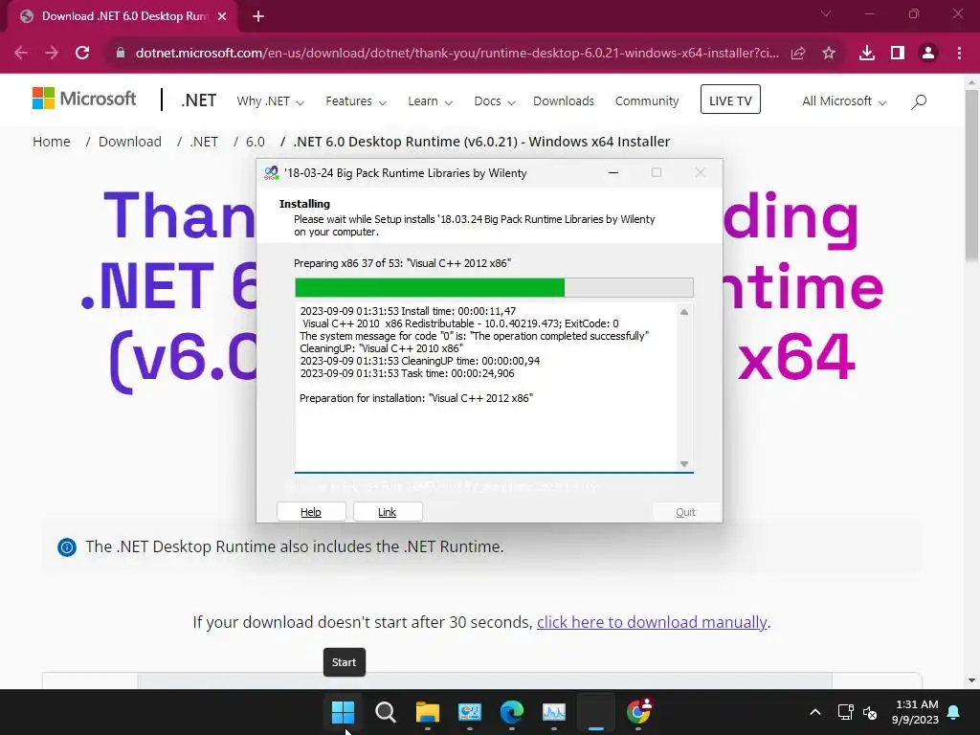Open tab search chevron in title bar
This screenshot has width=980, height=735.
[826, 13]
